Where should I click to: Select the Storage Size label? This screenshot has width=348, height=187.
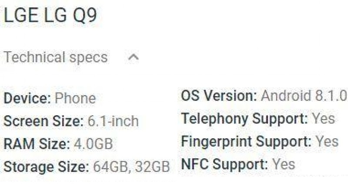(x=46, y=167)
